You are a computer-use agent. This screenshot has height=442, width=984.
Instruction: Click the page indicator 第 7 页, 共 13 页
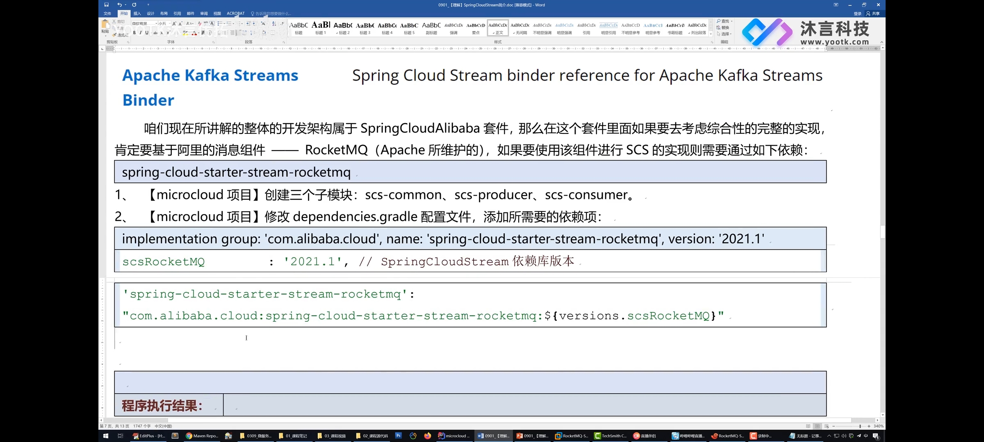114,426
